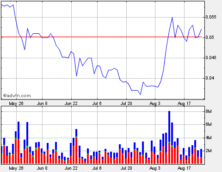The image size is (222, 172).
Task: Click the 2M volume axis label
Action: tap(209, 151)
